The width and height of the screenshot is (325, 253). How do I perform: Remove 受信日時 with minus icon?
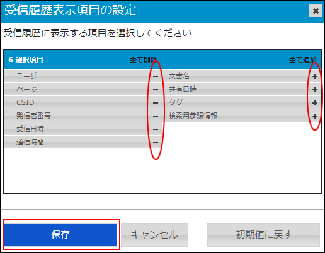[156, 129]
